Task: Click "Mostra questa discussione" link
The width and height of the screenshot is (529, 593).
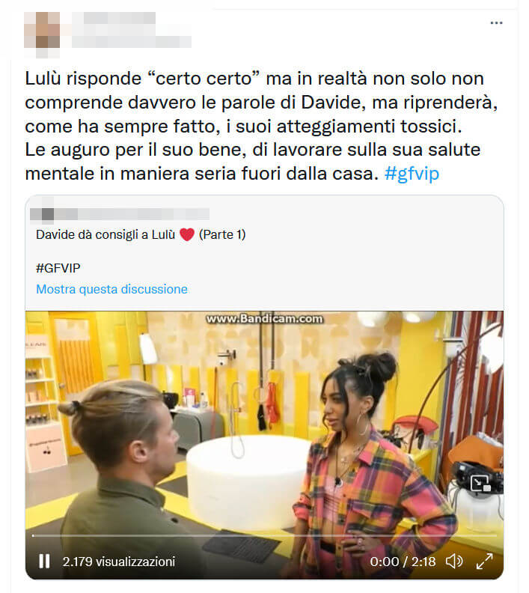Action: coord(111,289)
